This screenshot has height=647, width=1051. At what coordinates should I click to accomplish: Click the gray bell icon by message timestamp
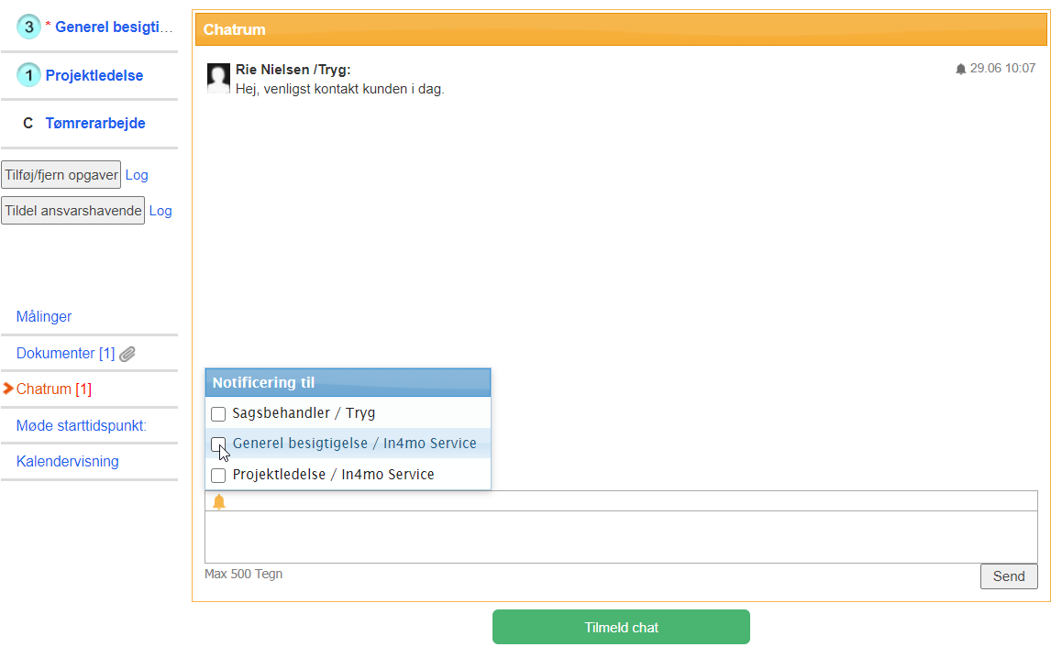[960, 69]
